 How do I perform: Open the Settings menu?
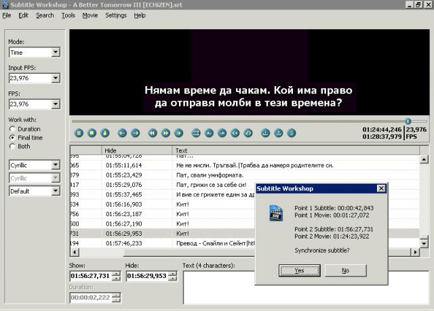click(116, 16)
